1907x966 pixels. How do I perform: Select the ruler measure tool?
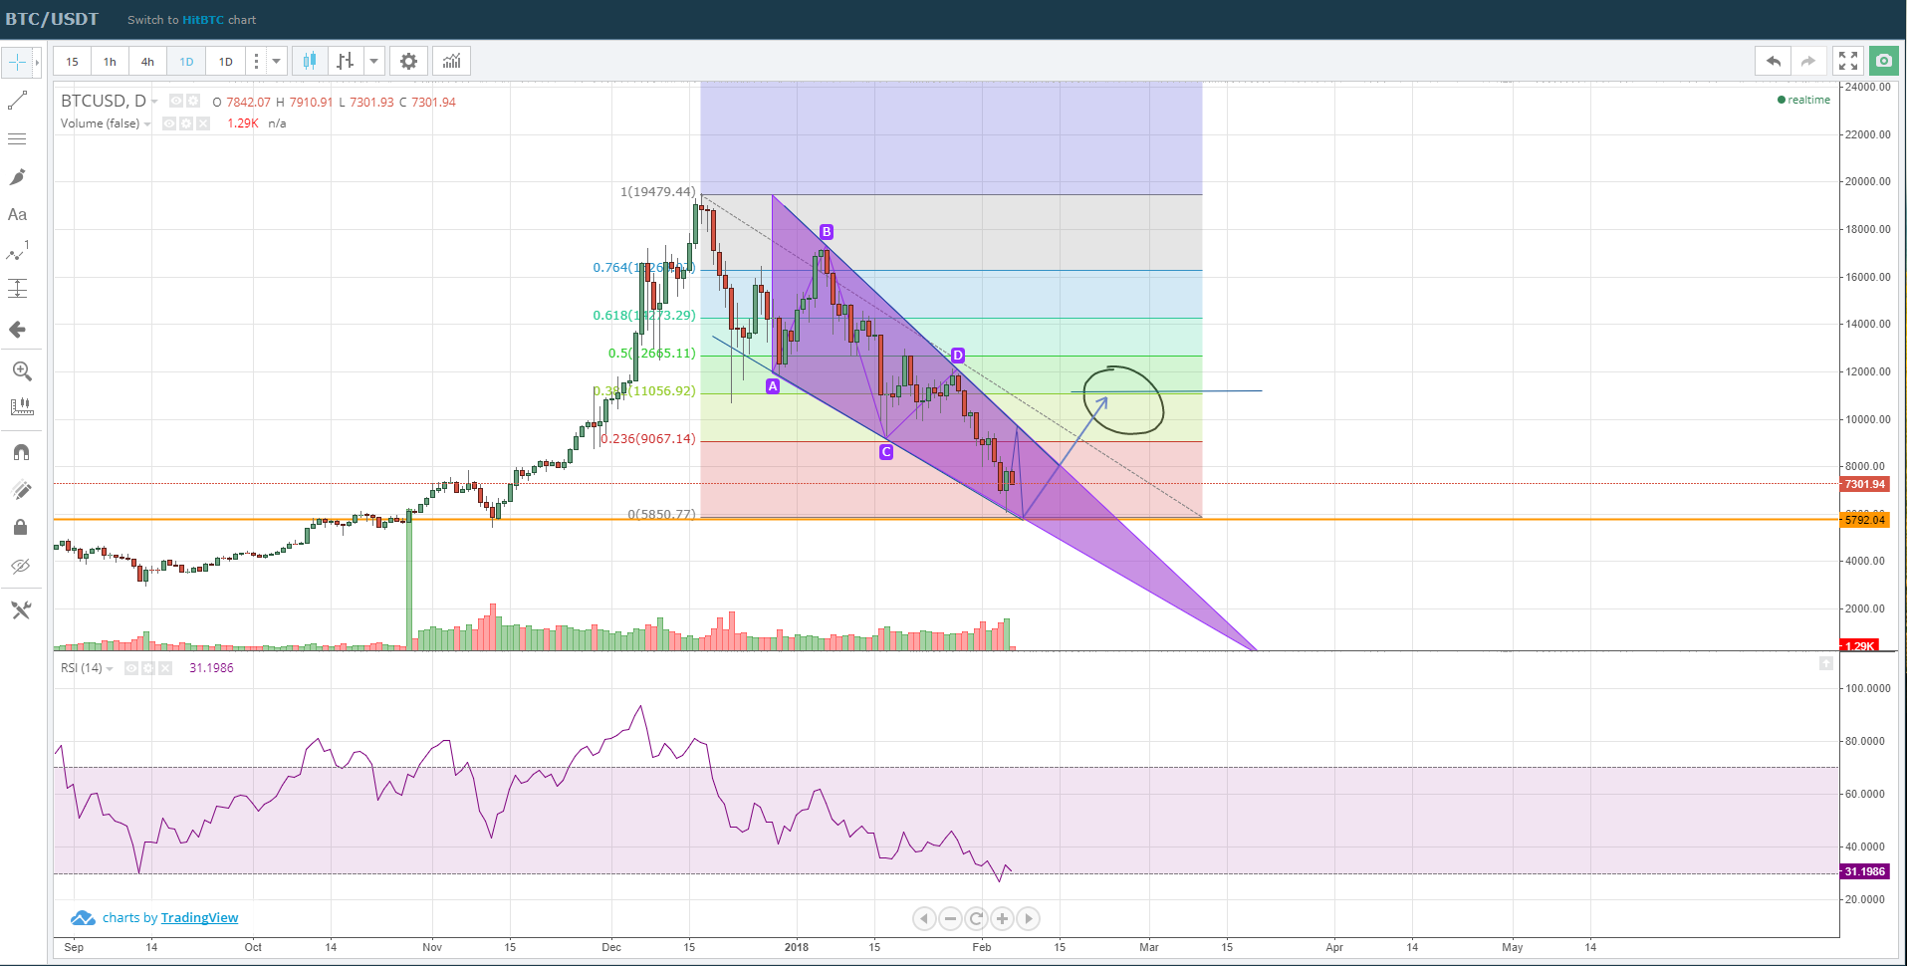click(x=21, y=406)
